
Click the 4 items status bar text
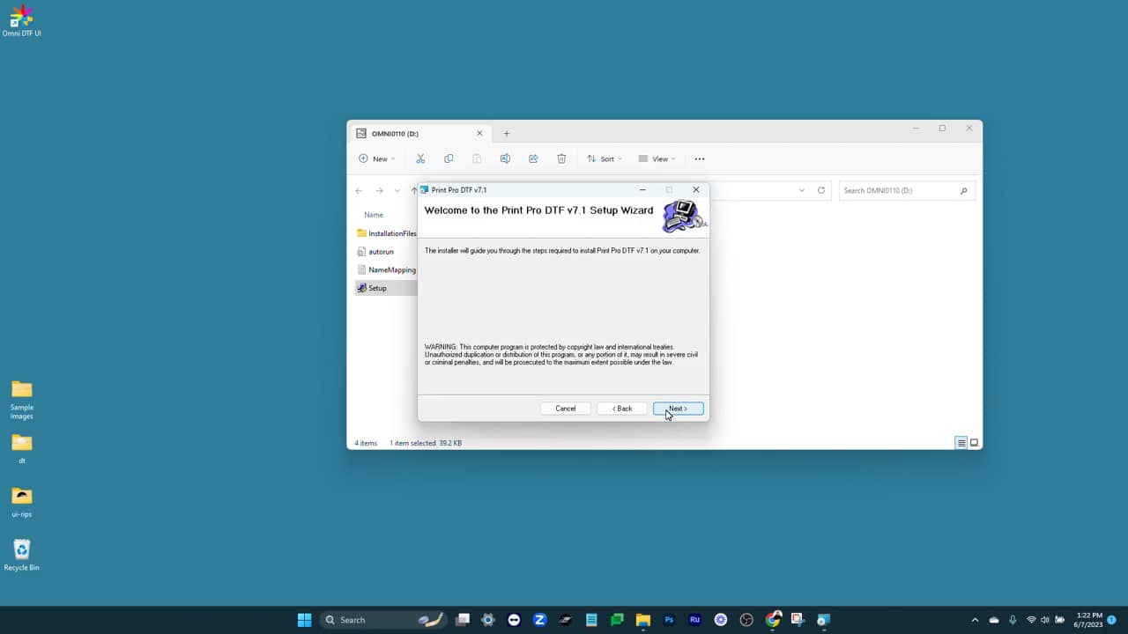tap(366, 443)
